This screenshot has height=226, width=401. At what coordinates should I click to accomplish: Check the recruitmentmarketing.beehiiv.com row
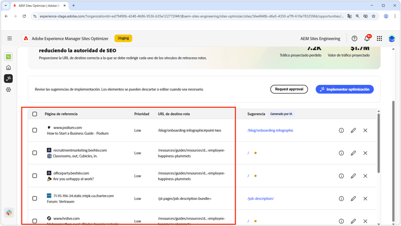[35, 153]
